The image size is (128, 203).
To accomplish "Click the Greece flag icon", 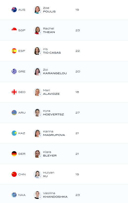I will (x=14, y=71).
